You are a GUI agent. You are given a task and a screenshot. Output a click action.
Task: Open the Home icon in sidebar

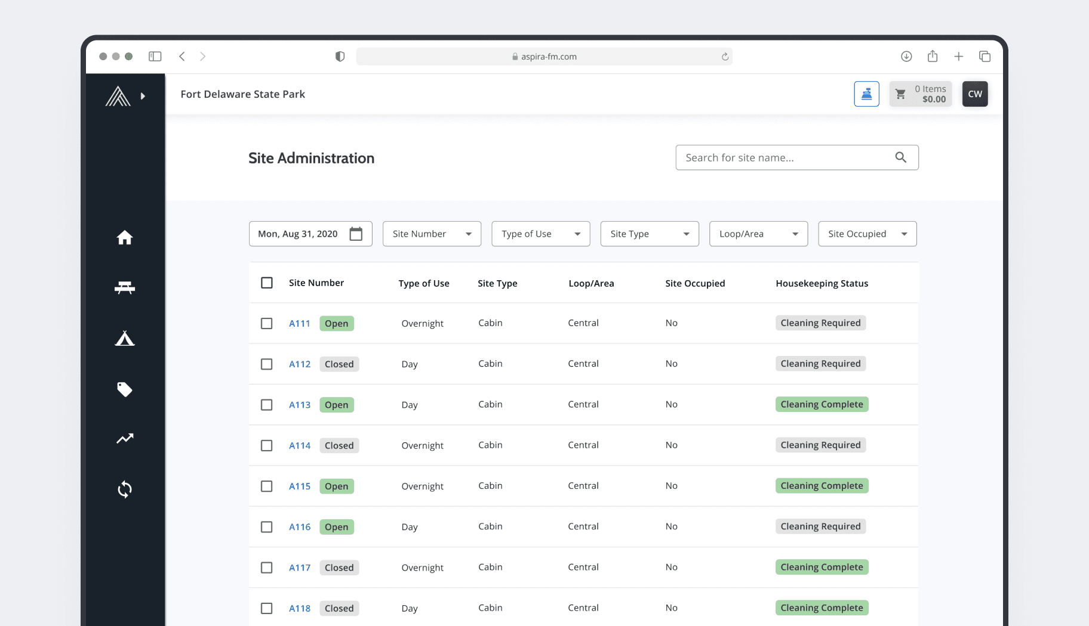point(124,237)
